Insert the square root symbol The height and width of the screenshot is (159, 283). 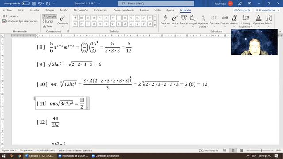[x=131, y=24]
